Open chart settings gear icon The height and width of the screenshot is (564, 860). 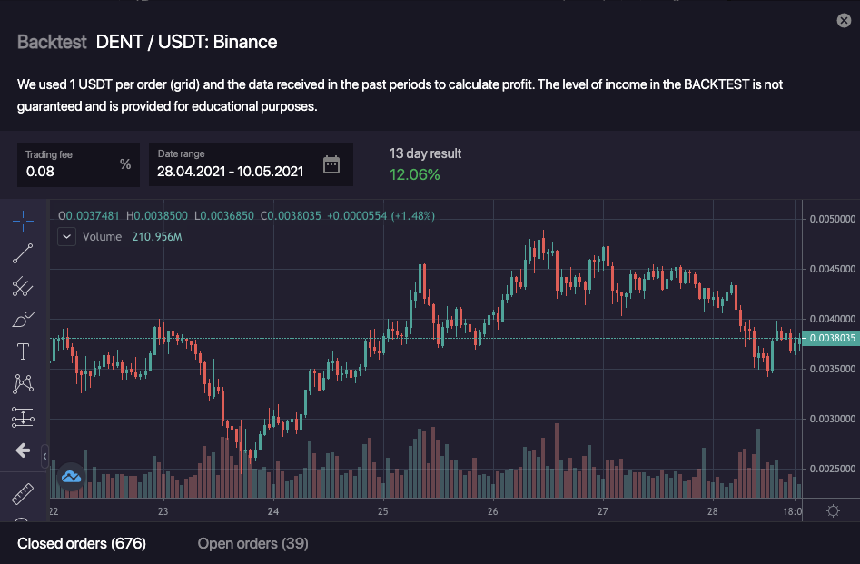pyautogui.click(x=833, y=511)
